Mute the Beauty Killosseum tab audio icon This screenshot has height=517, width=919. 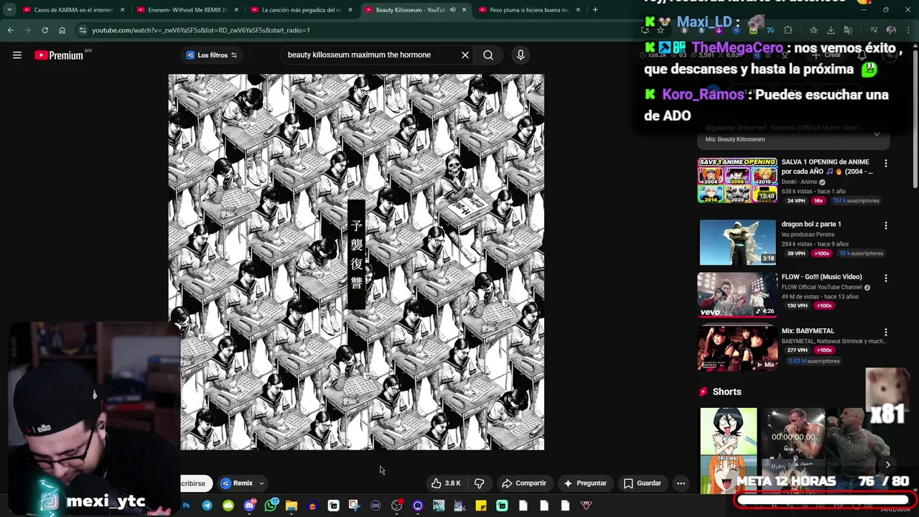point(452,10)
